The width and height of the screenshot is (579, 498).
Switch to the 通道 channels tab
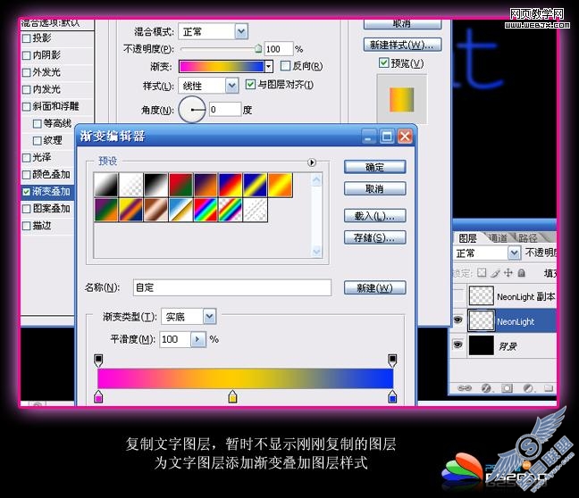pyautogui.click(x=498, y=238)
